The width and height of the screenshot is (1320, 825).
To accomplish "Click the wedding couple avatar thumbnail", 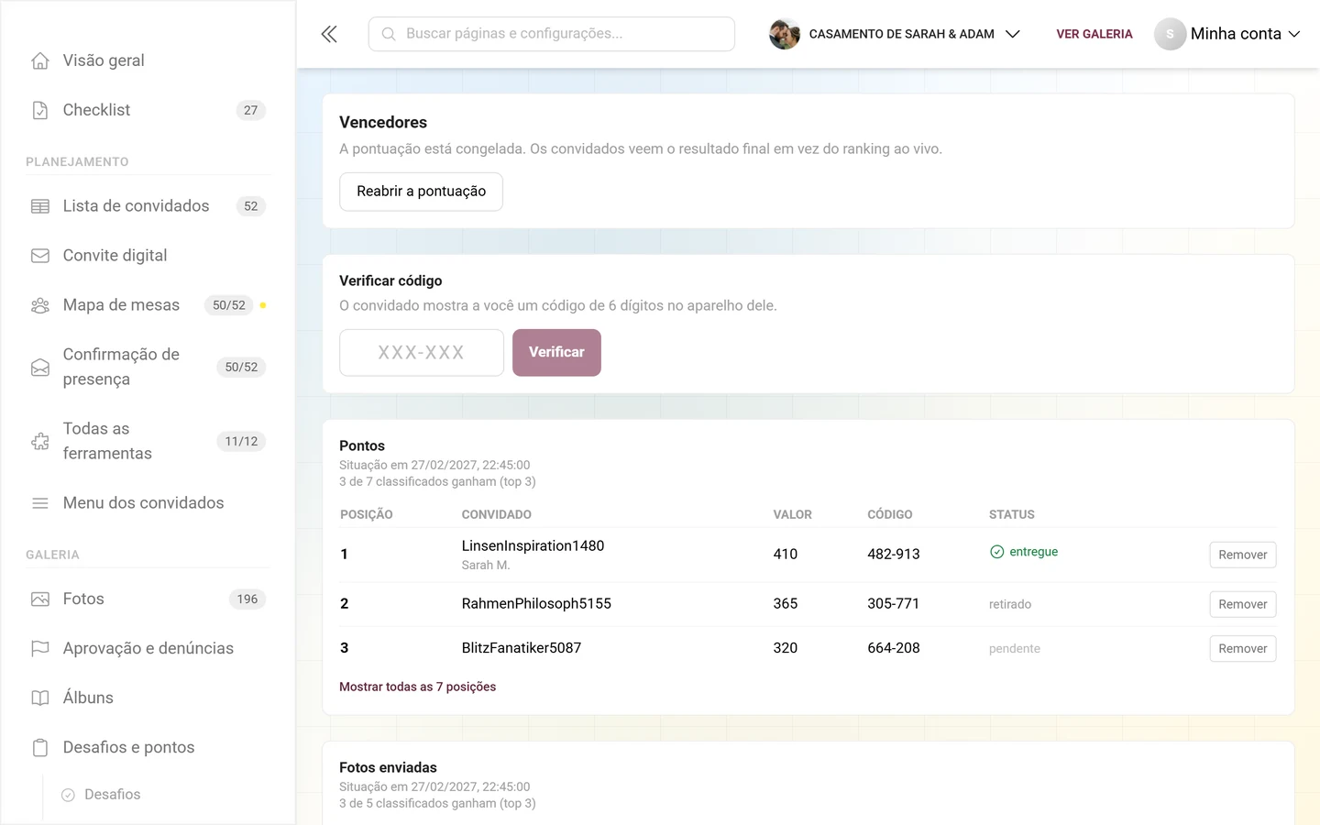I will point(785,34).
